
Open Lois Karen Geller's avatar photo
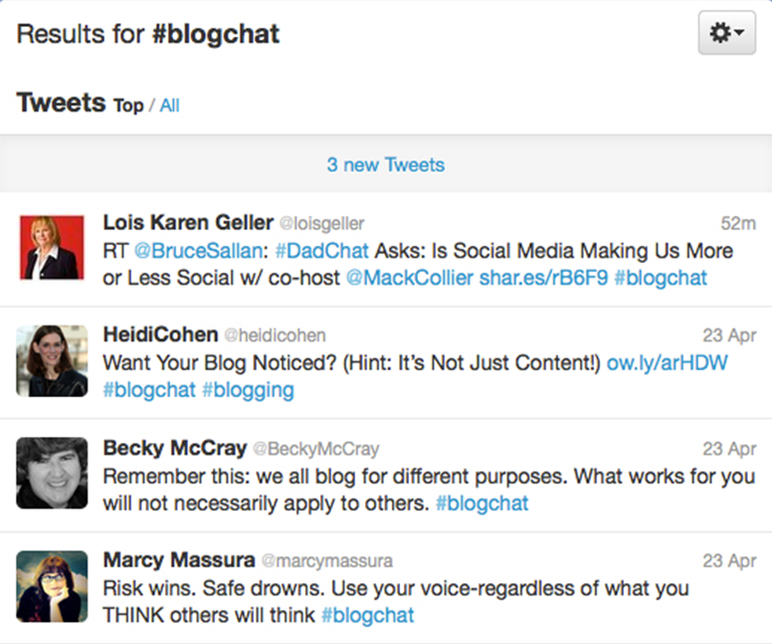[52, 248]
